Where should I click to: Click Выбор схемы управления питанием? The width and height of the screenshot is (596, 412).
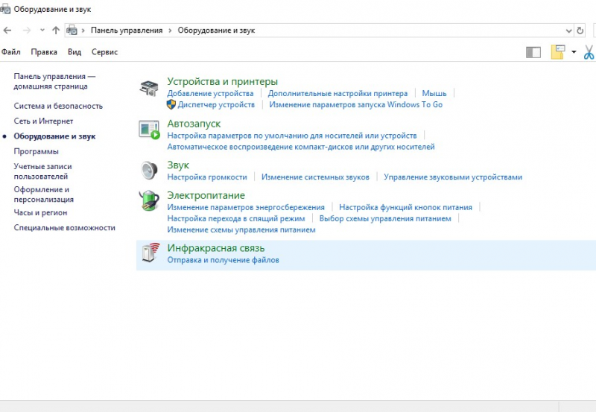point(385,218)
